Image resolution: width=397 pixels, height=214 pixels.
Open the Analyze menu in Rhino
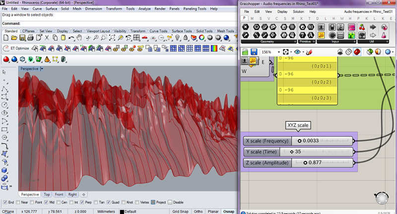(144, 8)
